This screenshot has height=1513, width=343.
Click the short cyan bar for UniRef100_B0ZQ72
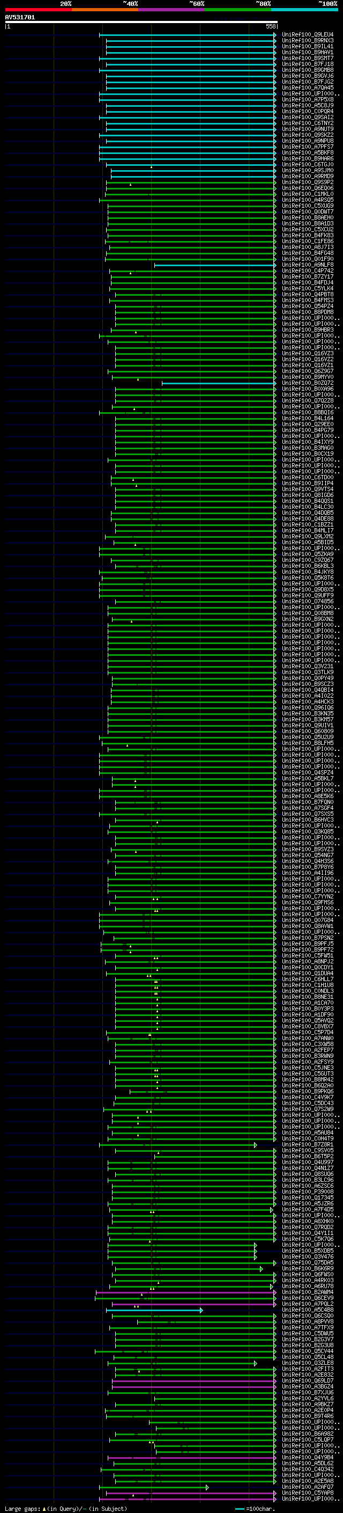tap(219, 383)
